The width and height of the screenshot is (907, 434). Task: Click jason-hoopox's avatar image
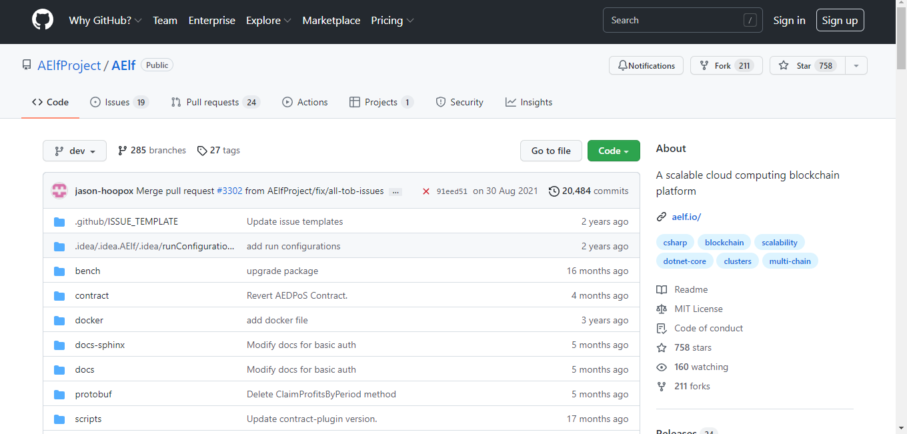point(59,191)
